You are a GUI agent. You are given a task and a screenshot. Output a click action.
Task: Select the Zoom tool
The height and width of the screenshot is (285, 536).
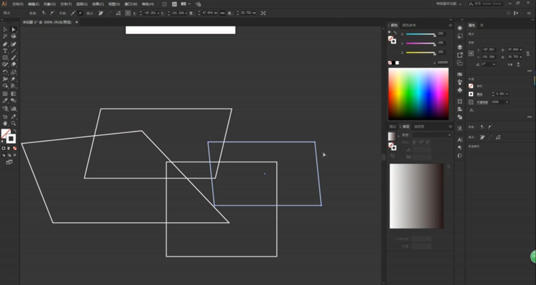[13, 124]
